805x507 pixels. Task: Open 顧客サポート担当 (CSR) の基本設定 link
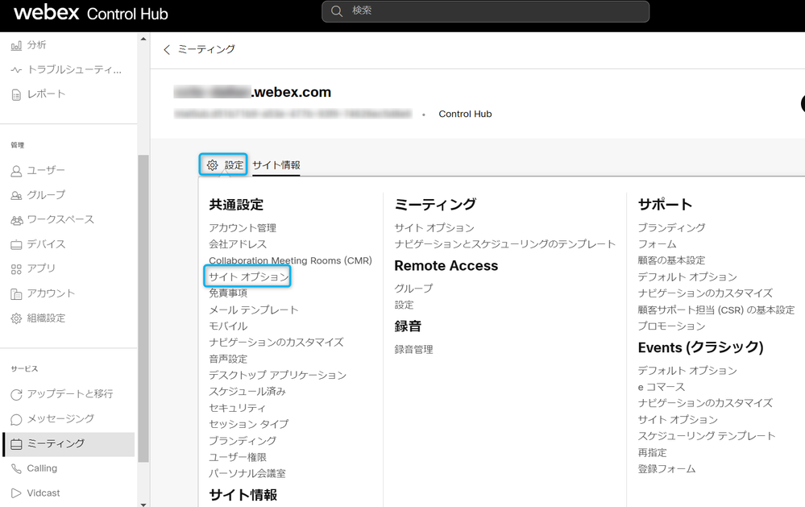click(x=716, y=310)
